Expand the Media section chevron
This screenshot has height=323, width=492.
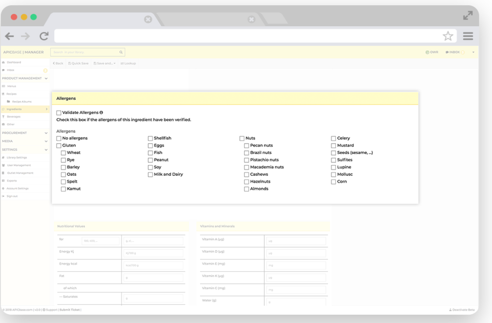pos(46,141)
